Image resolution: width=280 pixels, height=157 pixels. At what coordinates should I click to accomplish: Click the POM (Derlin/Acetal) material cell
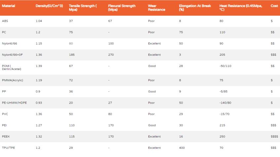[12, 67]
